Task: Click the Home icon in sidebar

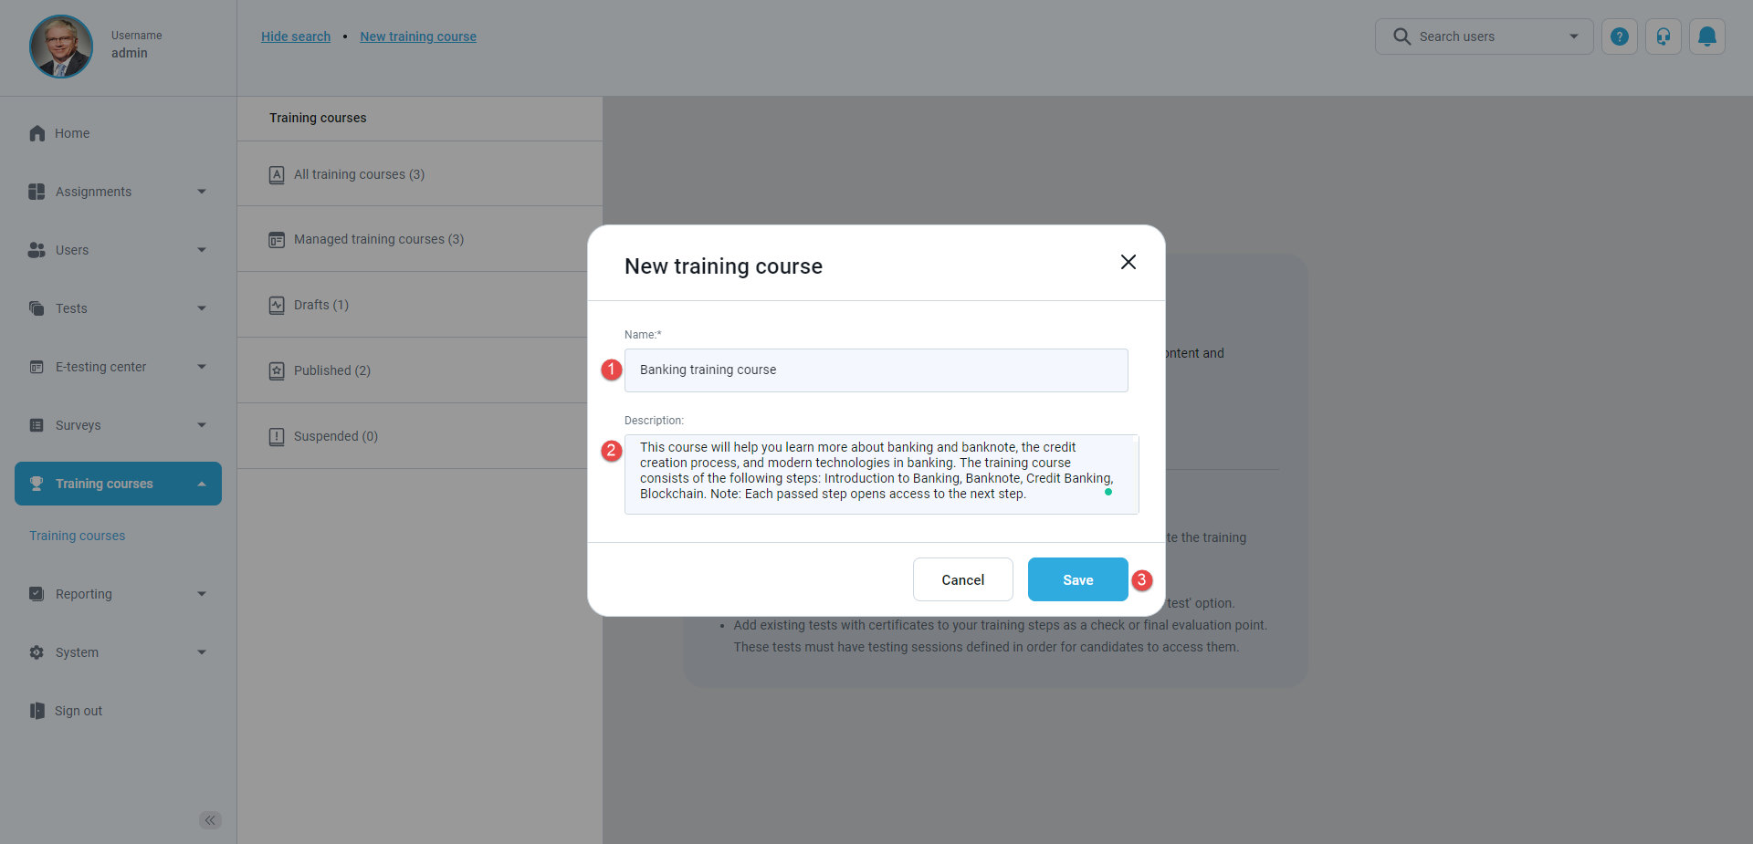Action: point(37,133)
